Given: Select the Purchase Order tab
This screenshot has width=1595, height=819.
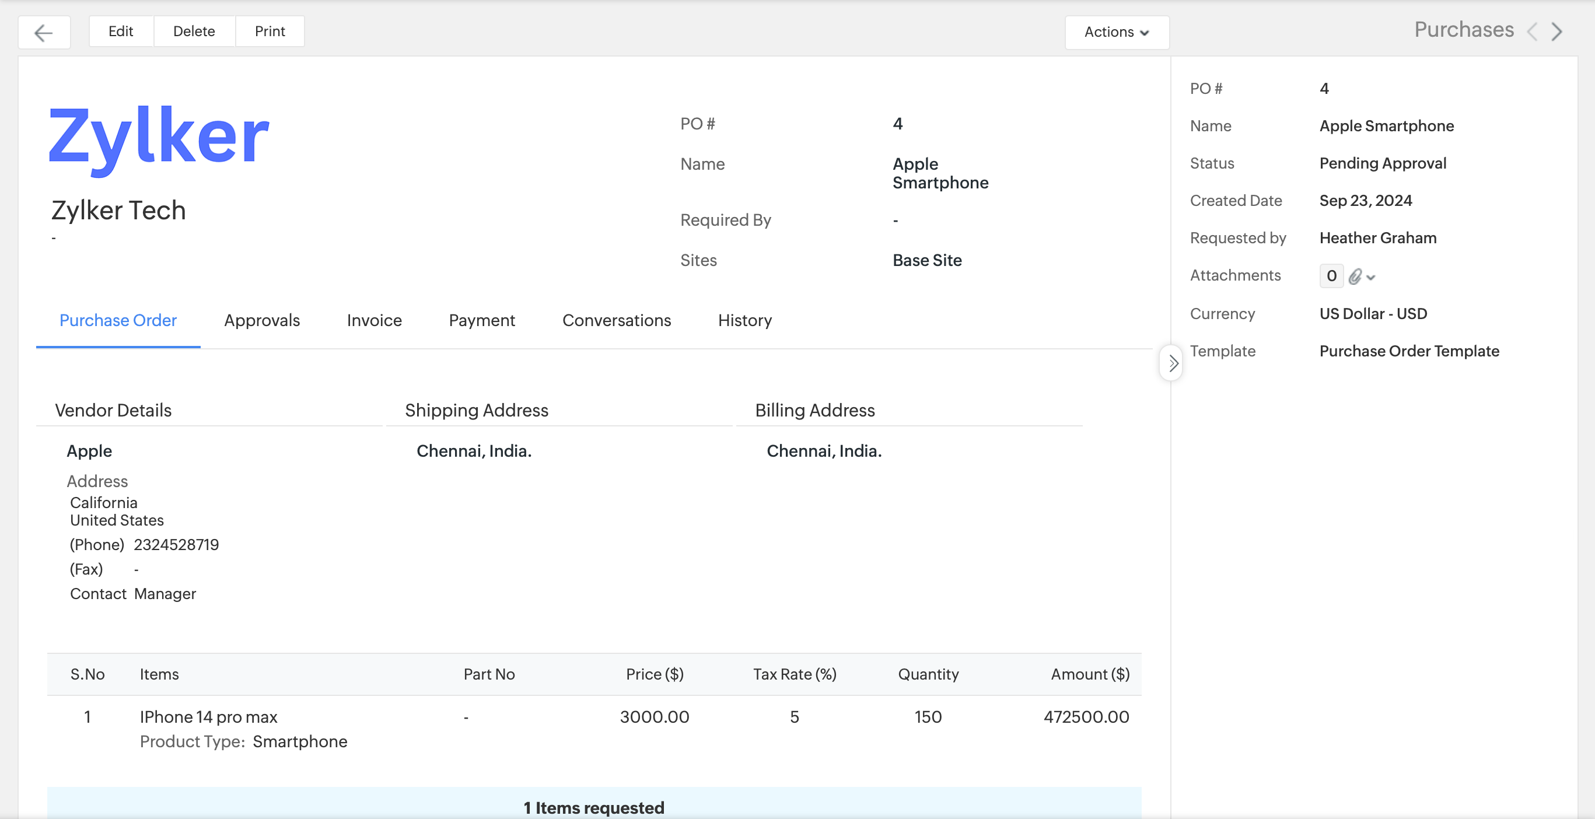Looking at the screenshot, I should [118, 320].
